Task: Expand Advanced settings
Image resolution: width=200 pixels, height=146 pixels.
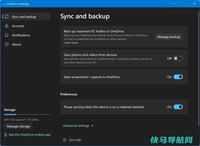Action: pyautogui.click(x=78, y=126)
